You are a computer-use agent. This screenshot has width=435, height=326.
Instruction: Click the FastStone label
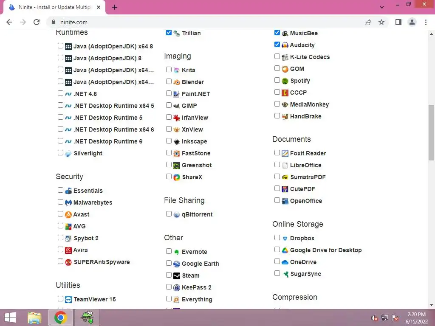[x=196, y=154]
